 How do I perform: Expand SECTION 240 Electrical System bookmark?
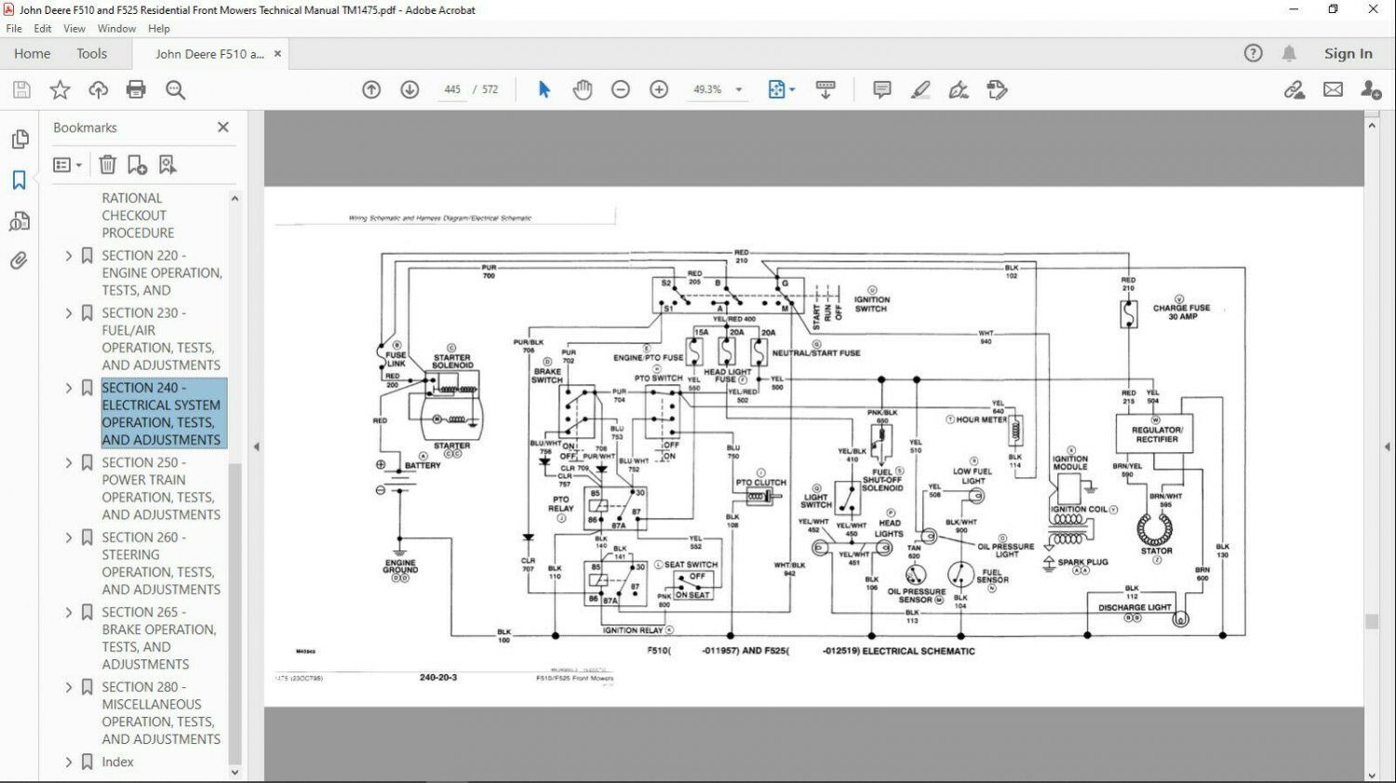pos(69,388)
